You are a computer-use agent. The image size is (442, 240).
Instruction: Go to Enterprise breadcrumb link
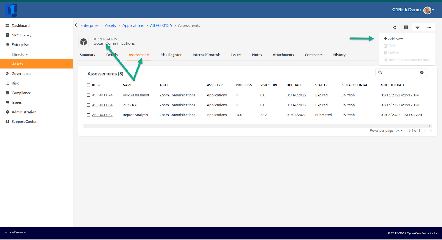[89, 25]
